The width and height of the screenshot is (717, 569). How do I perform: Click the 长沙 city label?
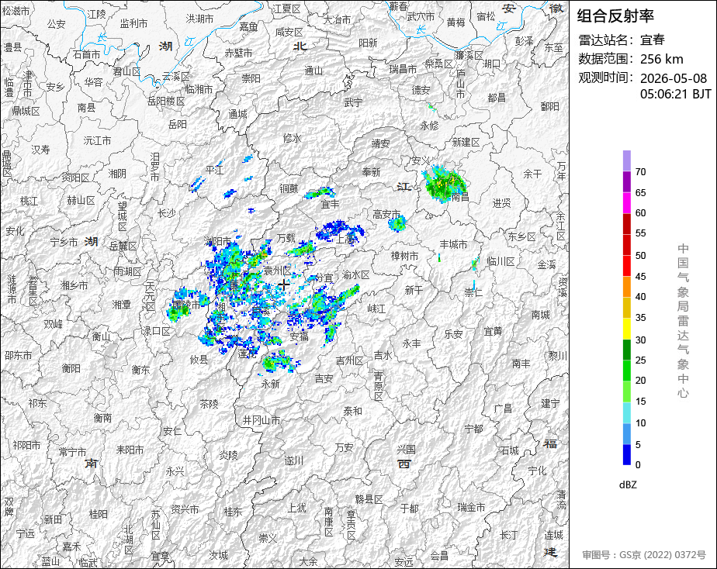pyautogui.click(x=166, y=213)
